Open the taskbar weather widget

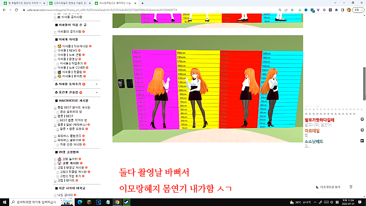[x=300, y=202]
